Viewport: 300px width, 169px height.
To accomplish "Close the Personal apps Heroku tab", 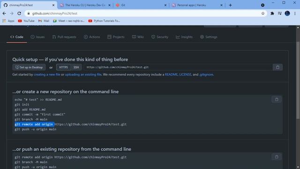I will pyautogui.click(x=221, y=5).
